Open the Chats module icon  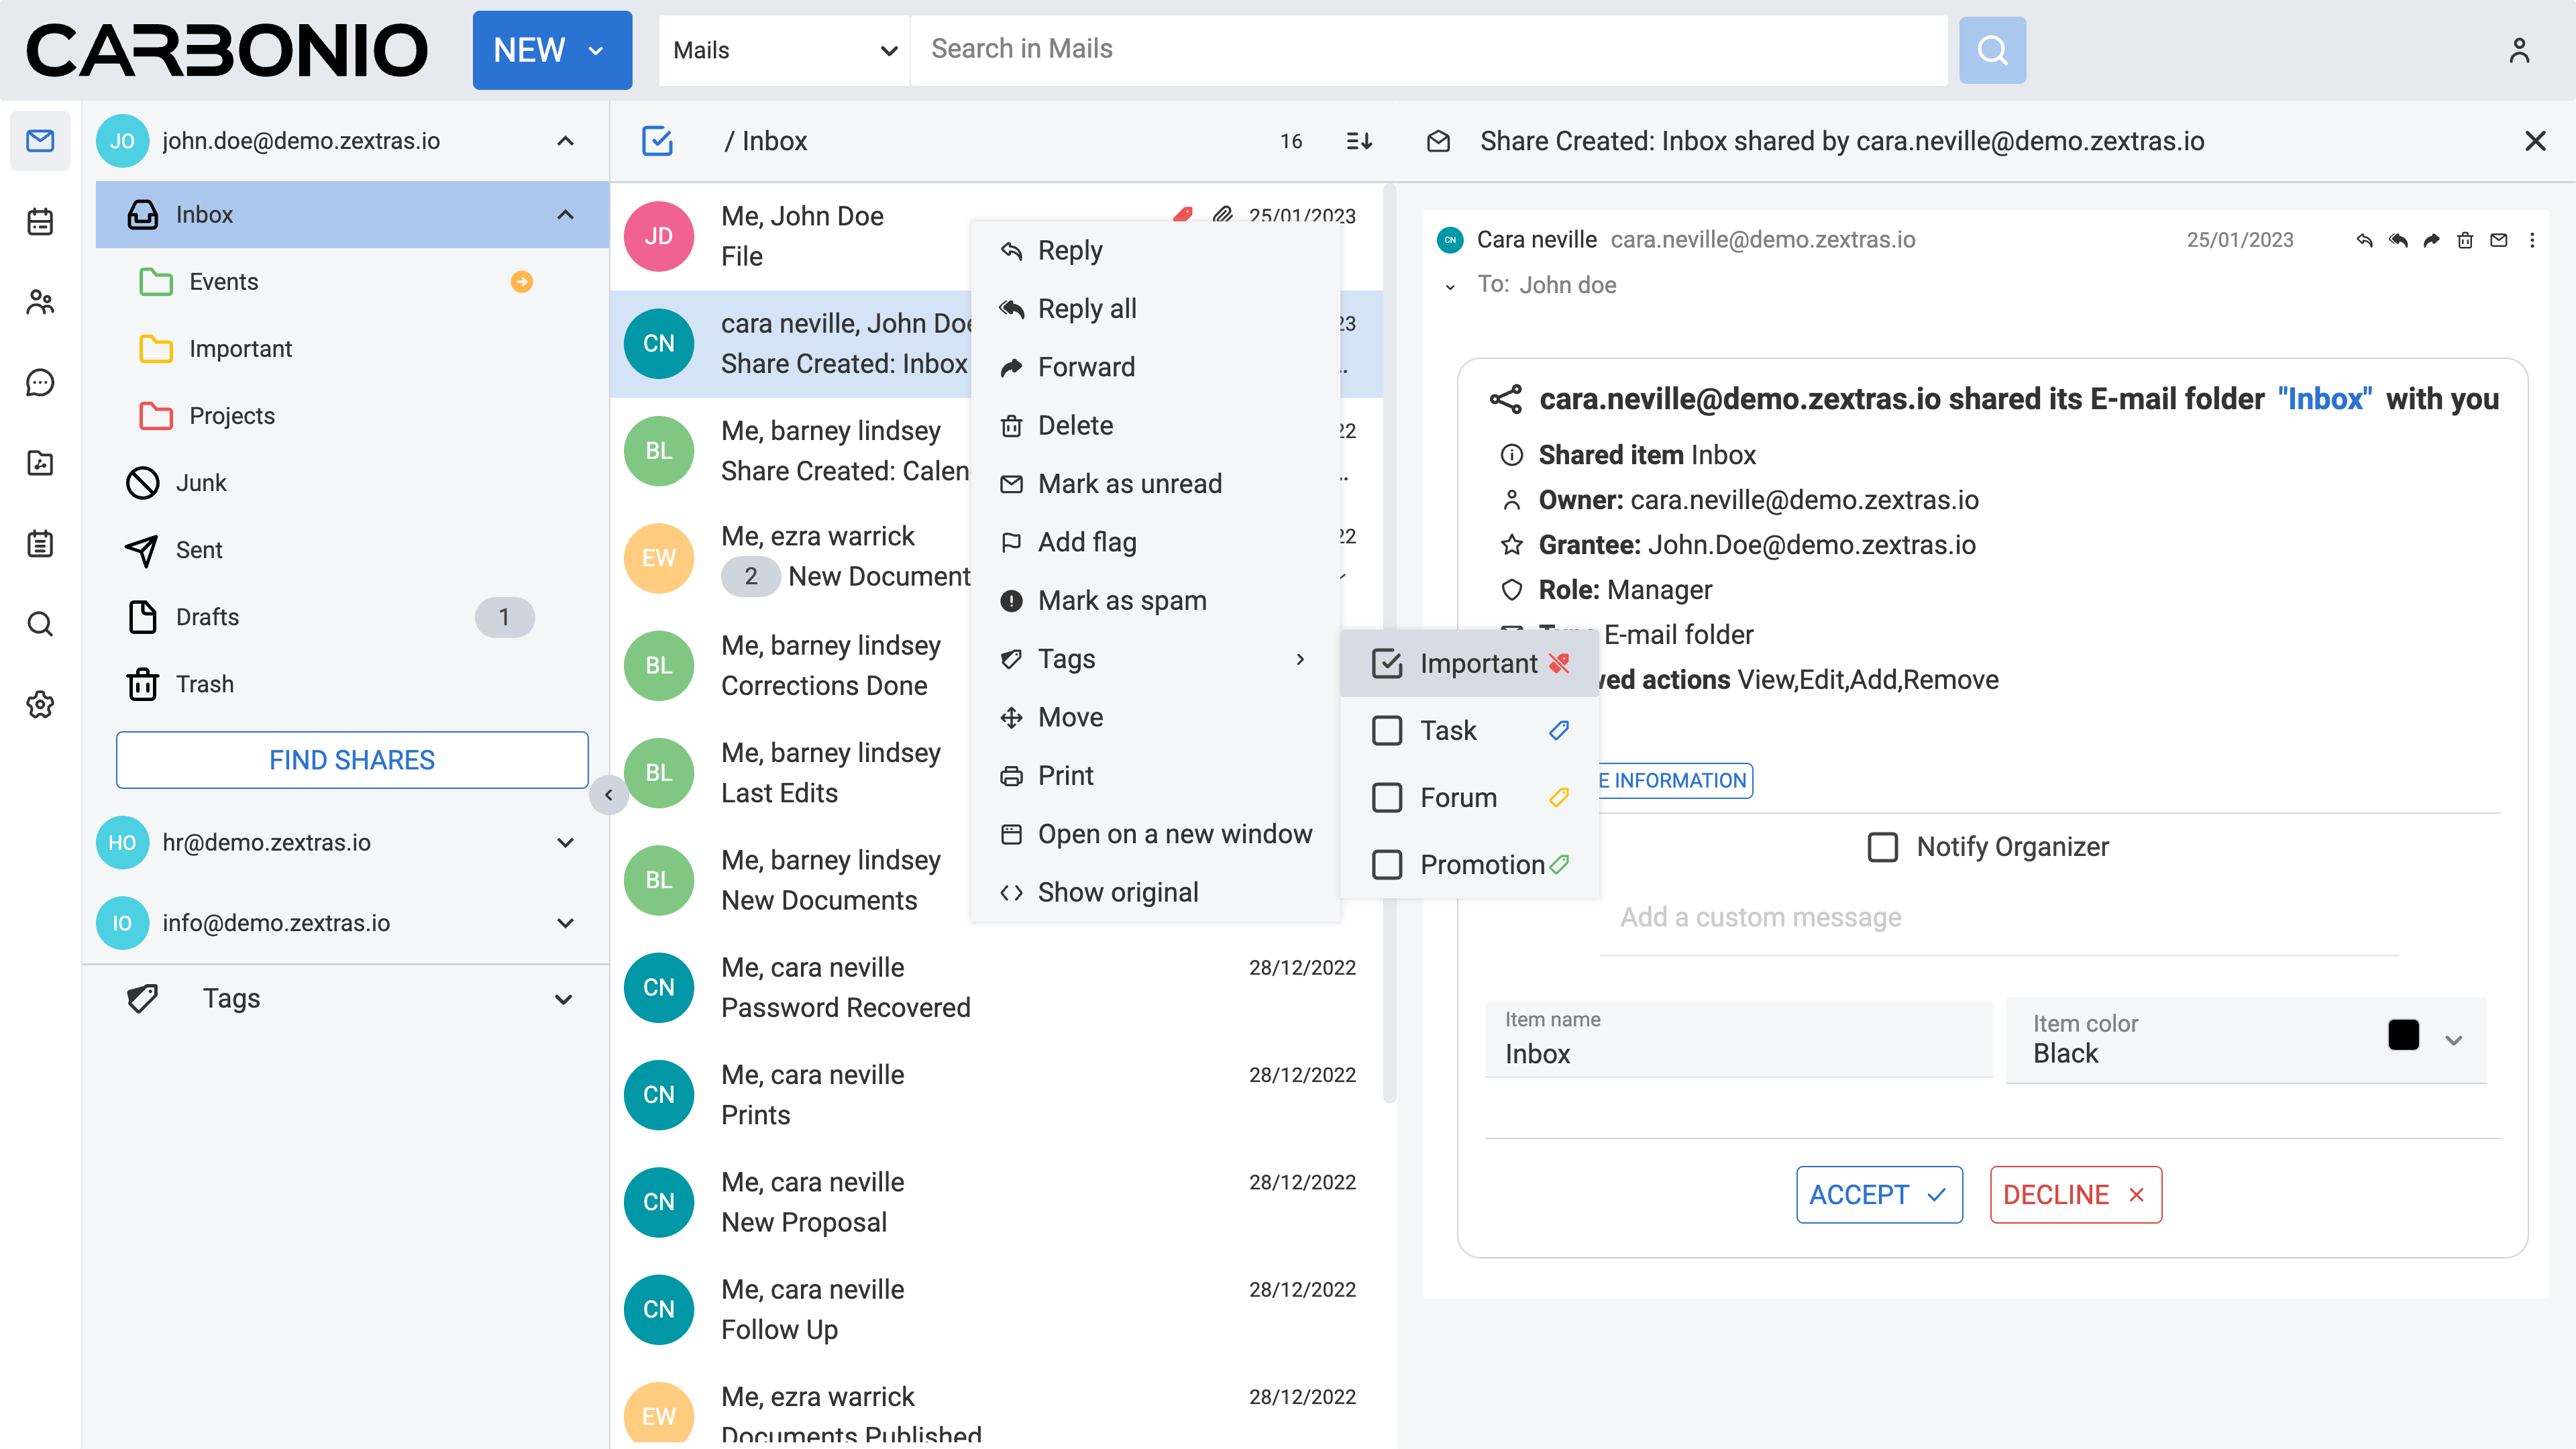tap(40, 382)
